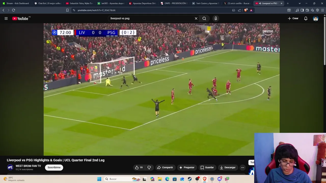Switch to Sebastián Yatra tab
This screenshot has height=183, width=326.
coord(79,3)
